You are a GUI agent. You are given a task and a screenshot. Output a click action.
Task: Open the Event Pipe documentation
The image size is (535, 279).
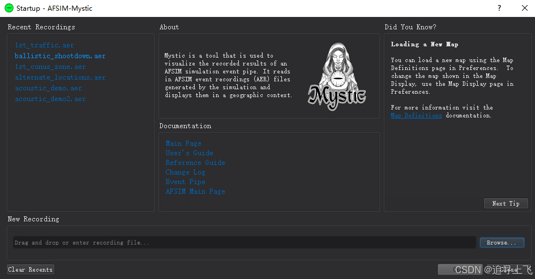(x=185, y=182)
